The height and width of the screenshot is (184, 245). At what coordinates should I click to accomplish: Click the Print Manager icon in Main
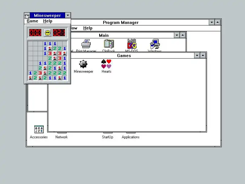point(86,44)
